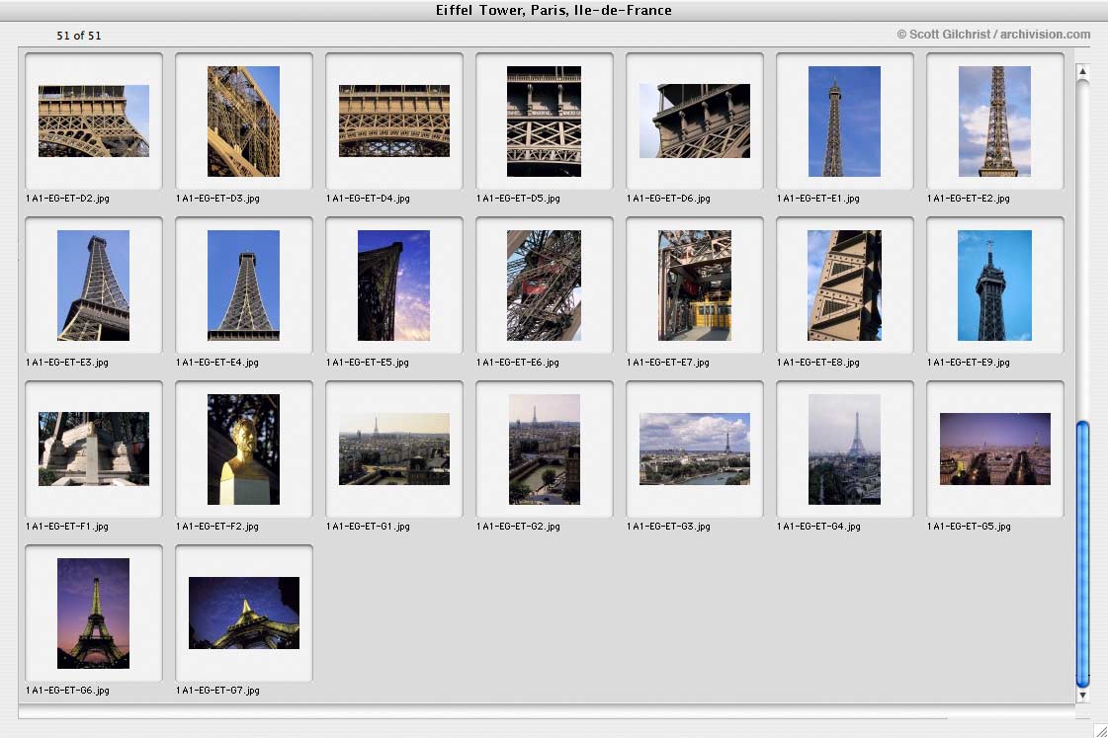Select the 1A1-EG-ET-G7.jpg thumbnail
Screen dimensions: 1108x738
[244, 613]
